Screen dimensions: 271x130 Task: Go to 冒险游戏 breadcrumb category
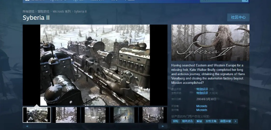43,11
